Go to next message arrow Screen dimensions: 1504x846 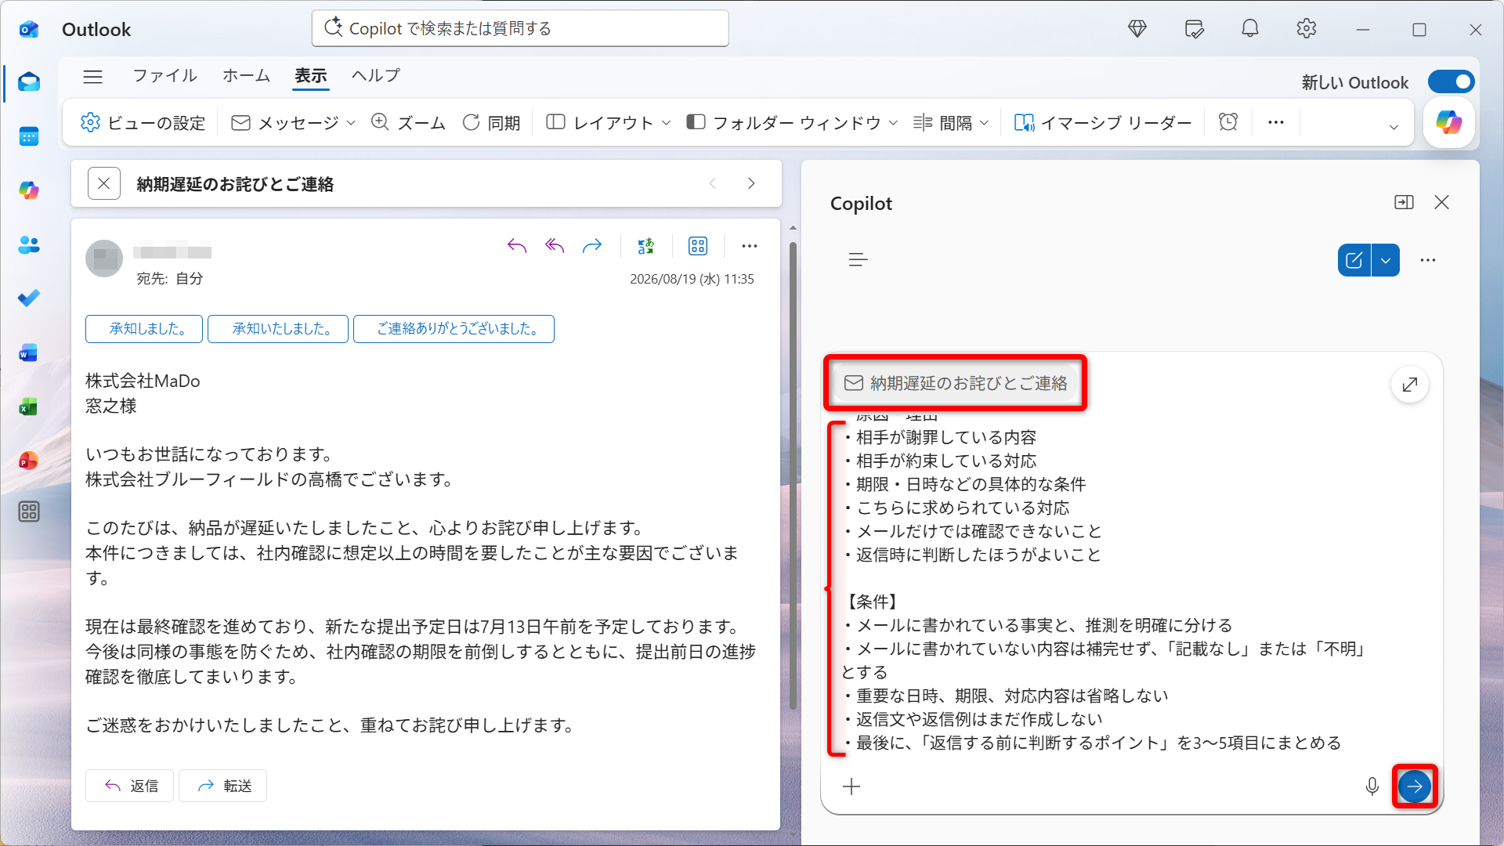751,183
